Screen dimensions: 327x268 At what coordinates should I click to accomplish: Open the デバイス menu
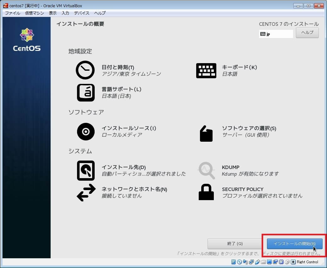[x=82, y=13]
